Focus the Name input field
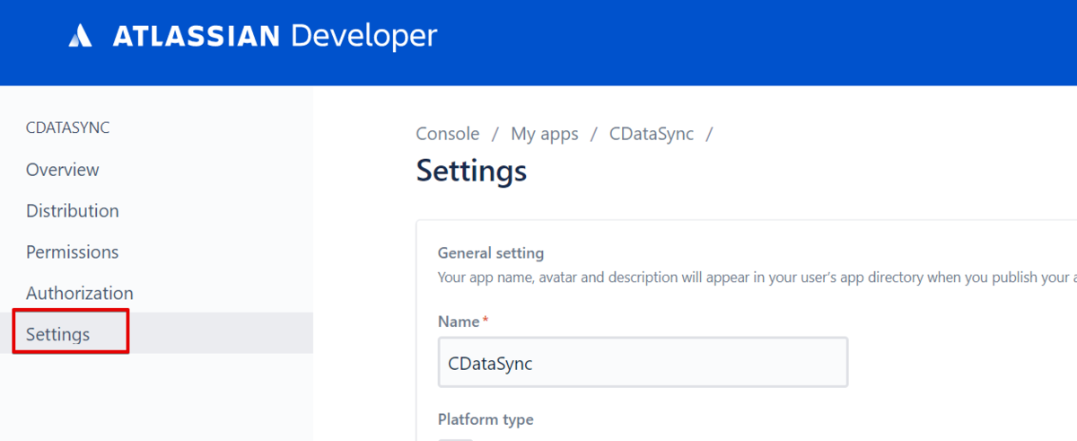Viewport: 1077px width, 441px height. (x=643, y=363)
